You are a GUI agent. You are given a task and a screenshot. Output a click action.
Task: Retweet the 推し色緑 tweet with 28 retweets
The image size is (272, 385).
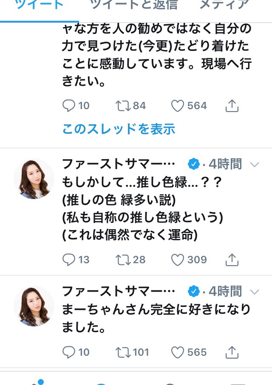click(123, 260)
